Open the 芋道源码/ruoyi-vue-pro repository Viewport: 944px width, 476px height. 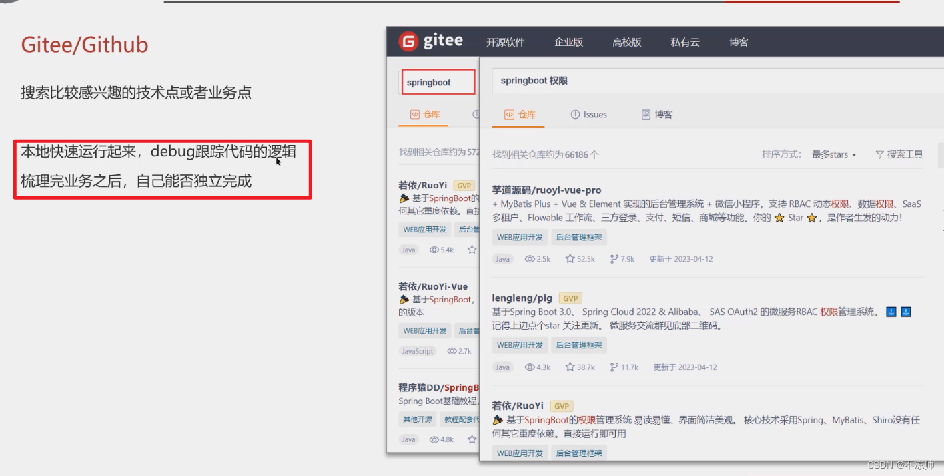click(x=546, y=190)
